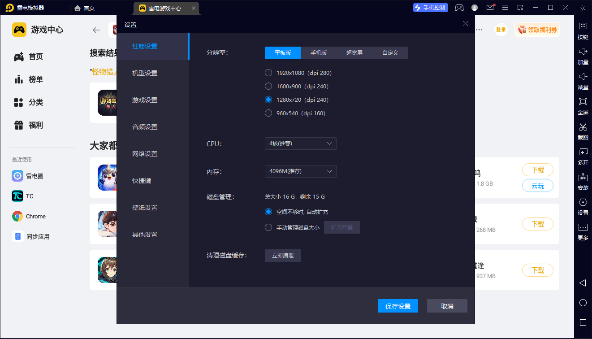
Task: Open the 游戏设置 settings section
Action: coord(145,100)
